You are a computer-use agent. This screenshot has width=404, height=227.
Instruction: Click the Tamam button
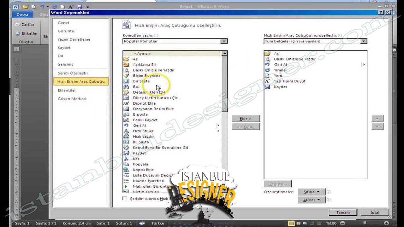tap(343, 212)
